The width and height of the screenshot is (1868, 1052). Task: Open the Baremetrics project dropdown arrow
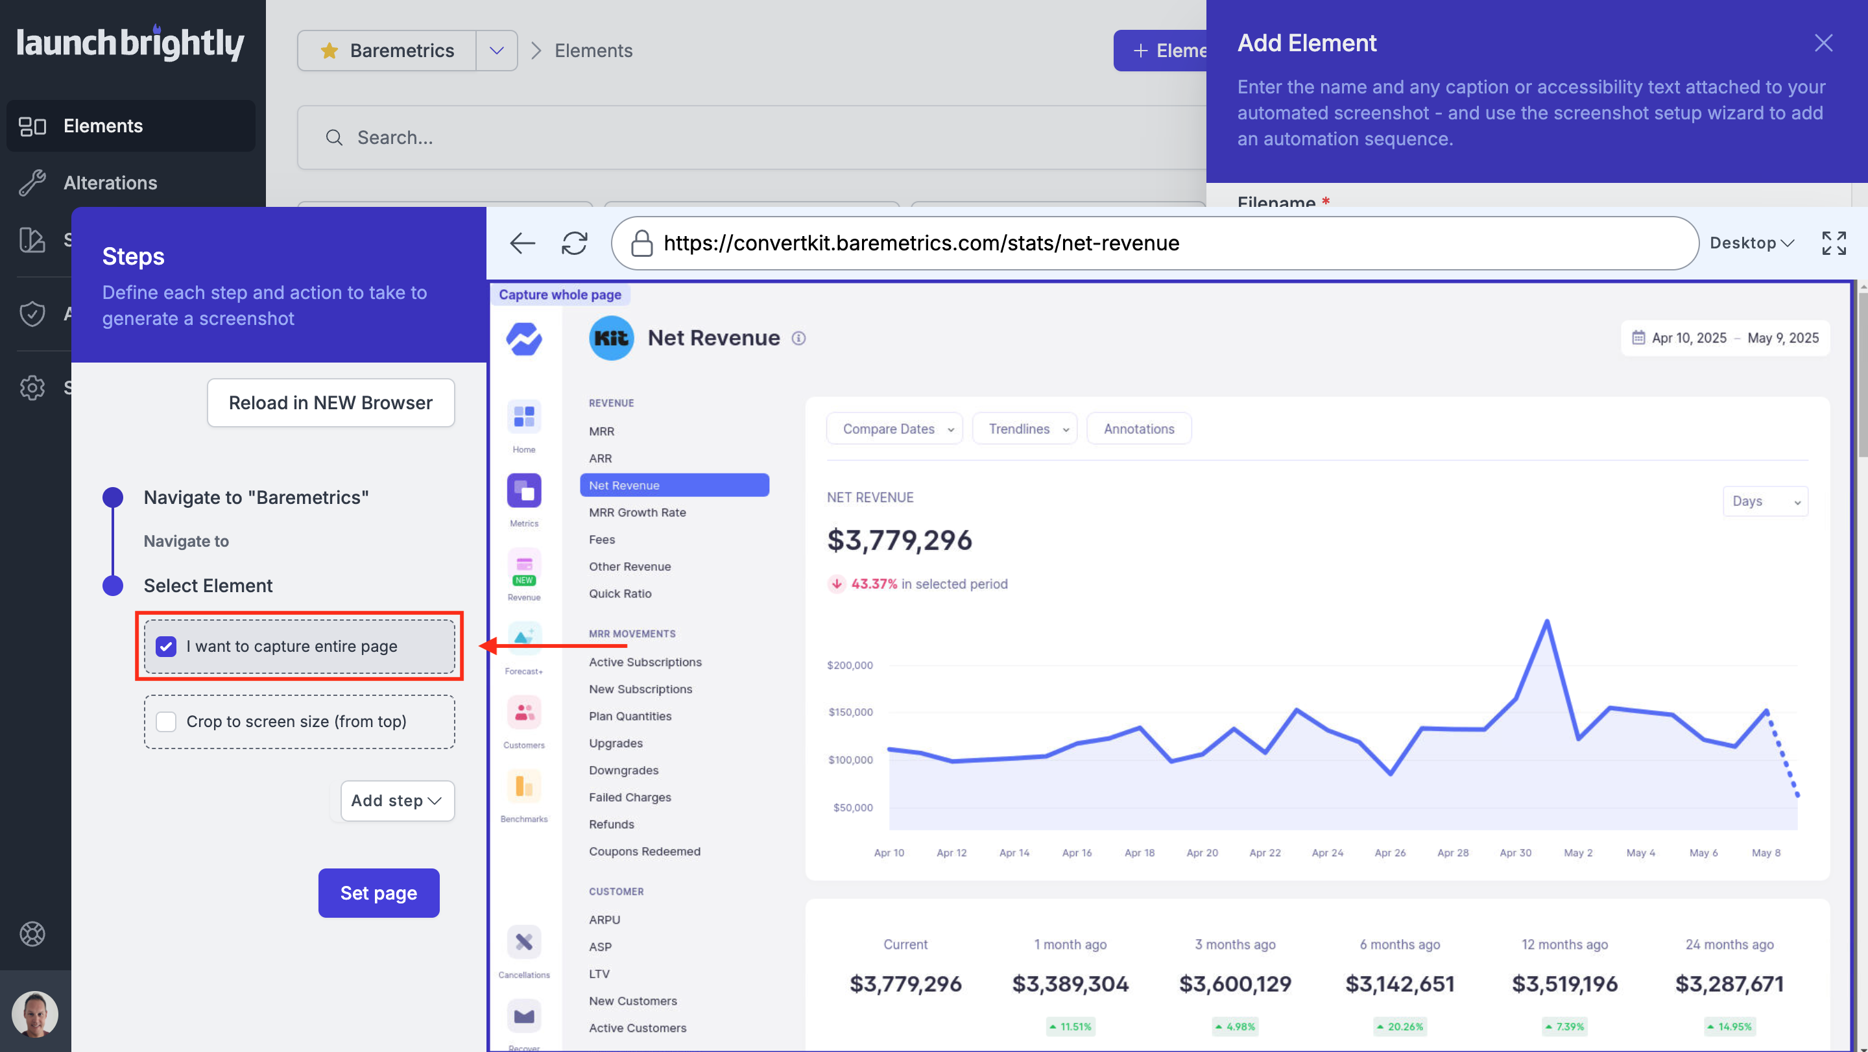click(497, 50)
